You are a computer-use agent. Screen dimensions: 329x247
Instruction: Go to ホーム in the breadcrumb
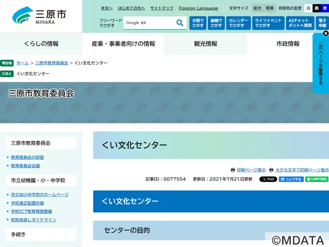point(23,63)
